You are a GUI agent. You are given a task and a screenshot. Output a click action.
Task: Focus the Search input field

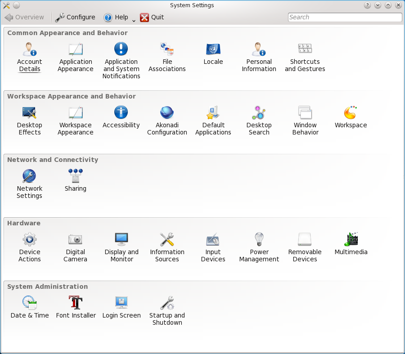pyautogui.click(x=345, y=17)
